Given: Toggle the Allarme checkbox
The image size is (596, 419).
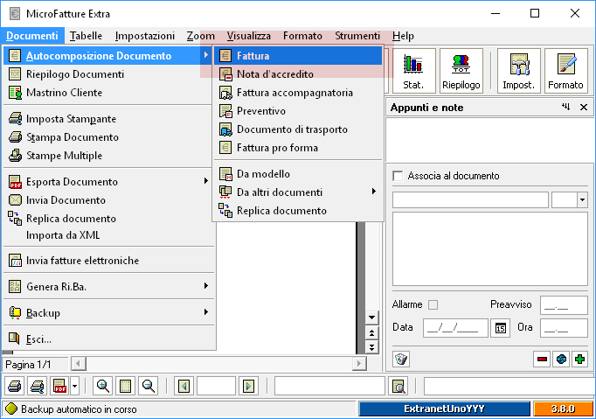Looking at the screenshot, I should coord(433,304).
